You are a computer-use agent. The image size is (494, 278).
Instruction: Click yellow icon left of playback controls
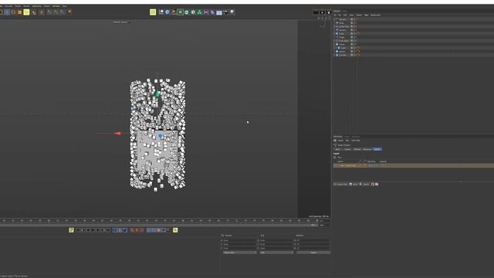(71, 230)
